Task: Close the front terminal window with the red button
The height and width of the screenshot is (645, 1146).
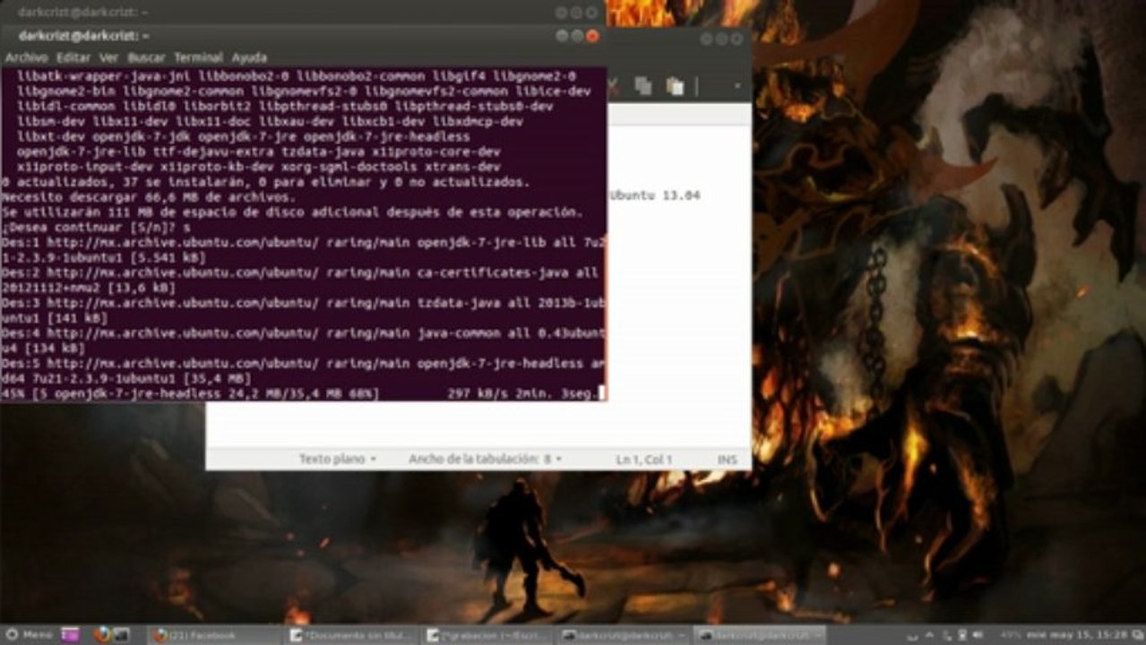Action: pyautogui.click(x=592, y=36)
